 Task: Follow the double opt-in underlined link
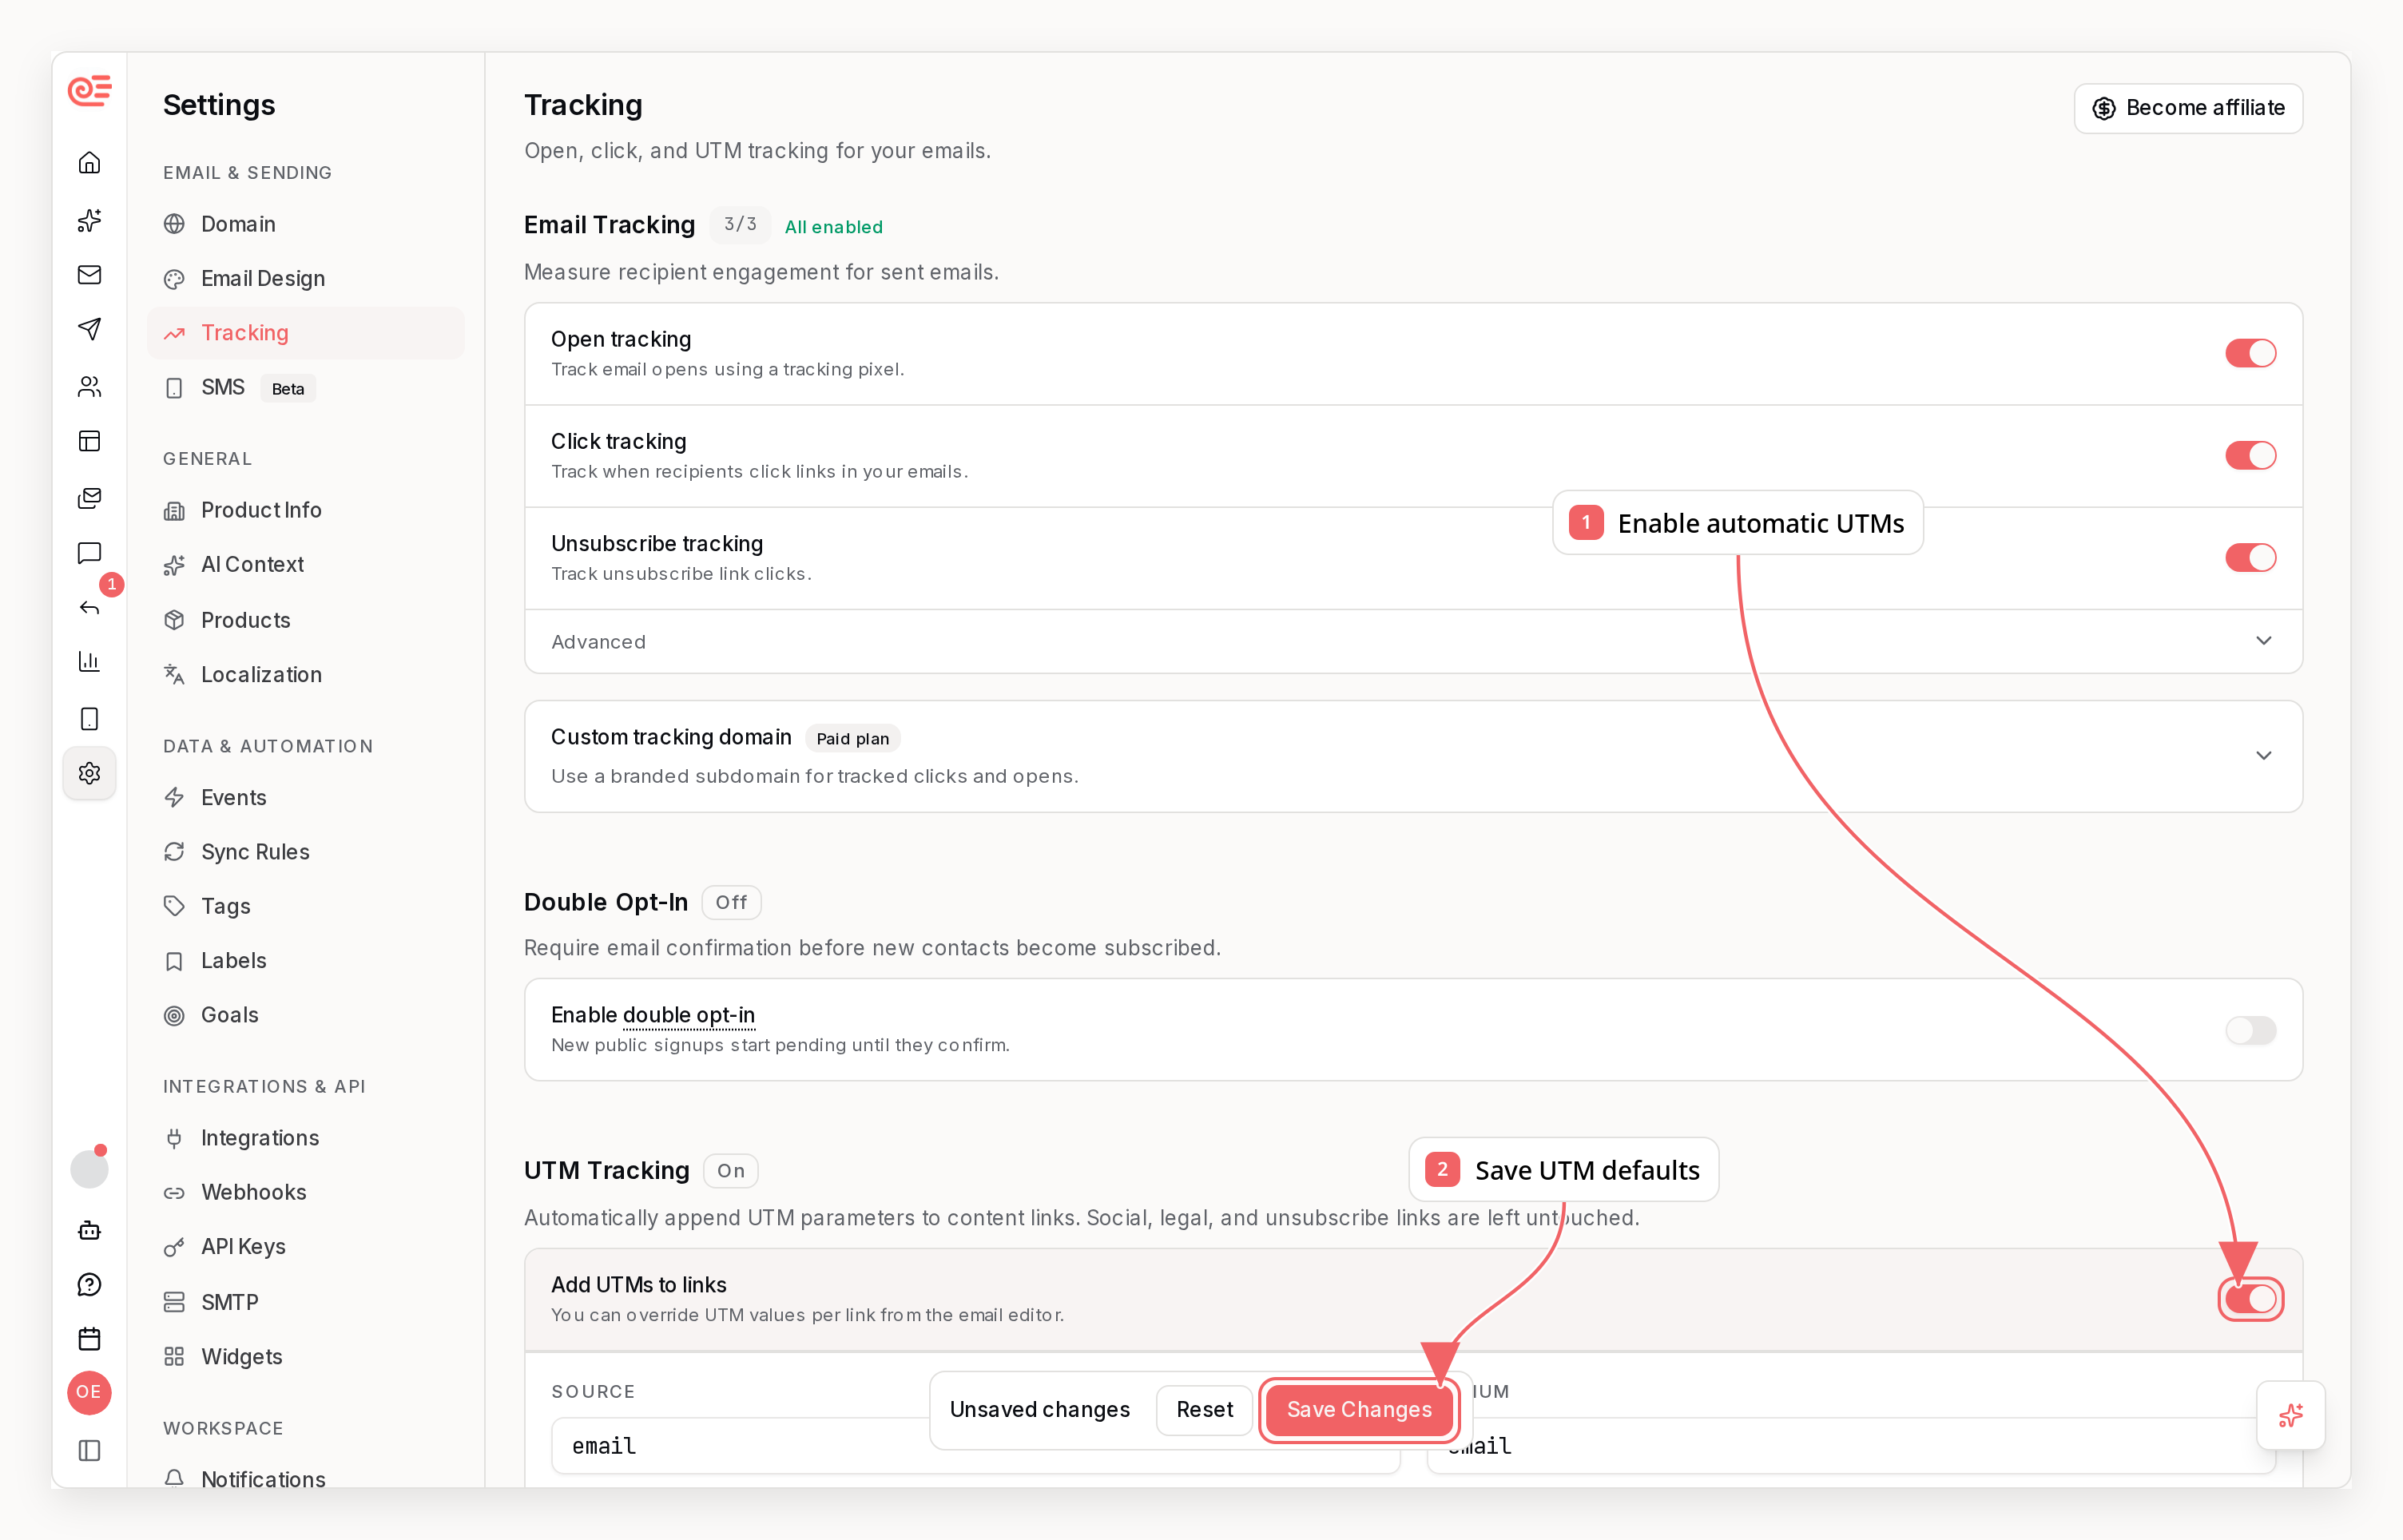point(688,1015)
